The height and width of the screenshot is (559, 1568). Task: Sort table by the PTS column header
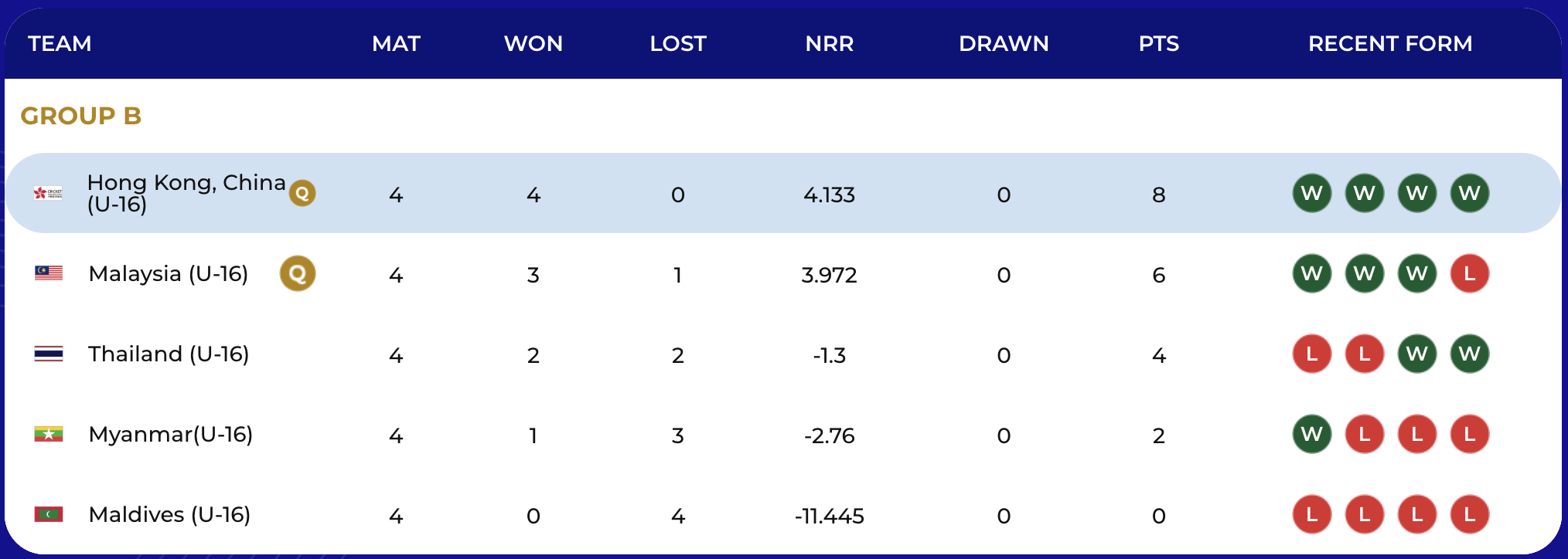[1158, 43]
